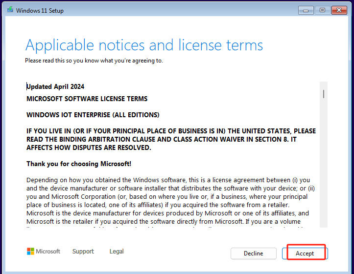354x274 pixels.
Task: Click the Windows 11 Setup title icon
Action: click(x=10, y=10)
